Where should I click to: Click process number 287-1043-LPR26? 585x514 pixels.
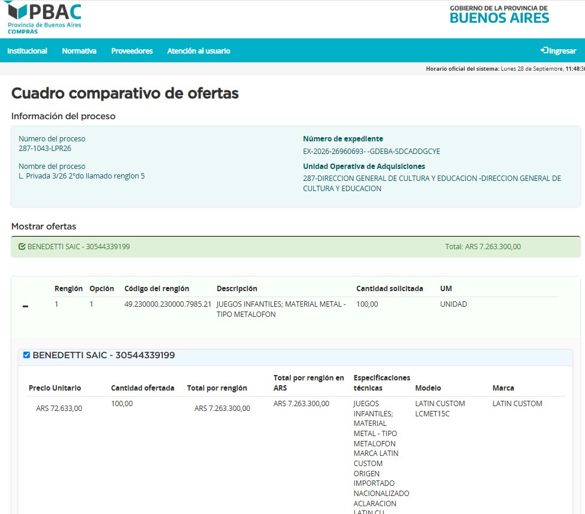[x=45, y=149]
